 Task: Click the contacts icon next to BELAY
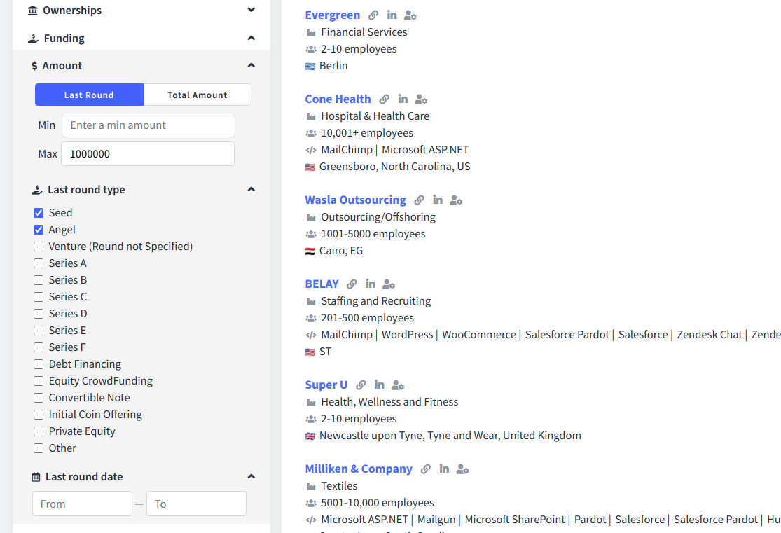coord(388,284)
